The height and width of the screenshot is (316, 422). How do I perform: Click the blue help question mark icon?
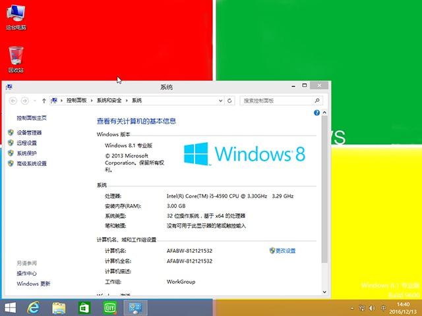(x=317, y=113)
